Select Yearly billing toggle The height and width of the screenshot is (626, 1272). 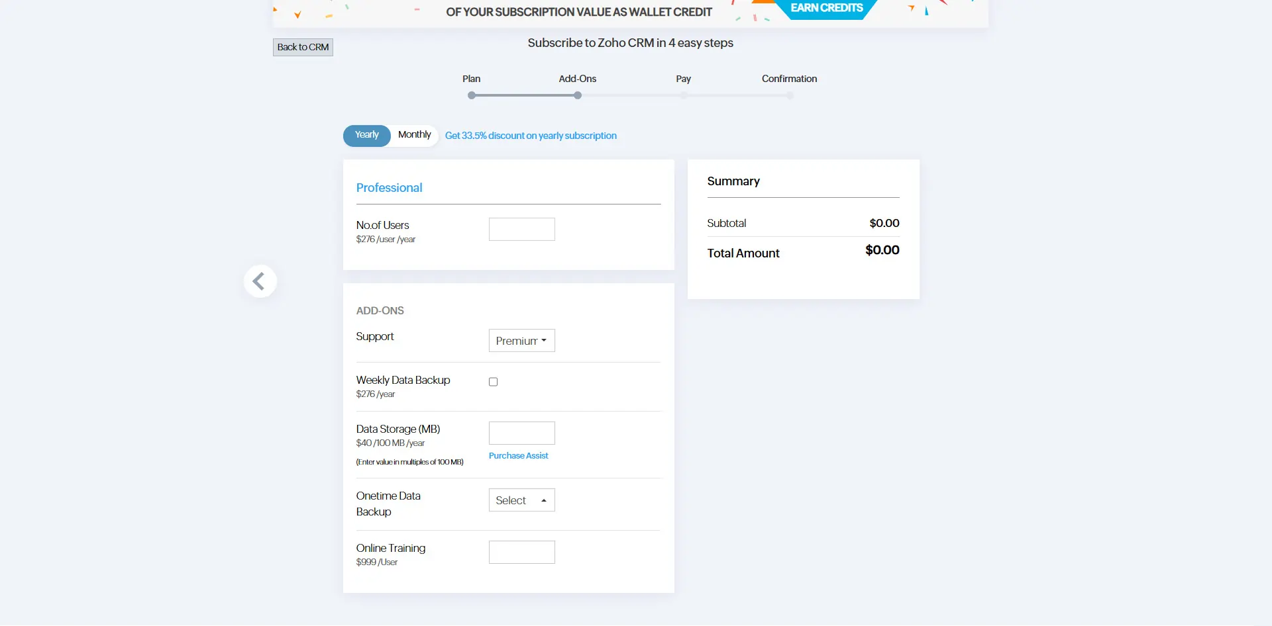pos(366,135)
